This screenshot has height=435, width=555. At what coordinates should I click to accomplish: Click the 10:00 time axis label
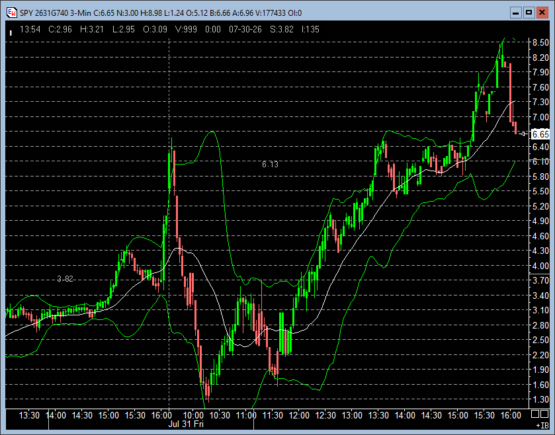pos(193,415)
